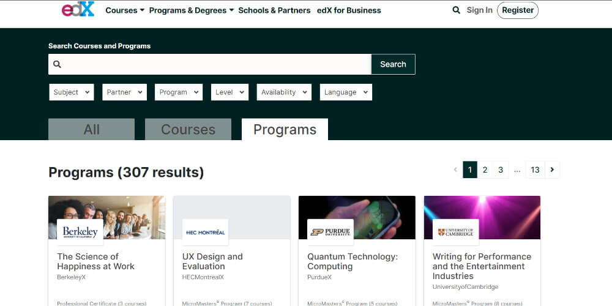Open Schools & Partners page
The height and width of the screenshot is (306, 612).
coord(274,10)
